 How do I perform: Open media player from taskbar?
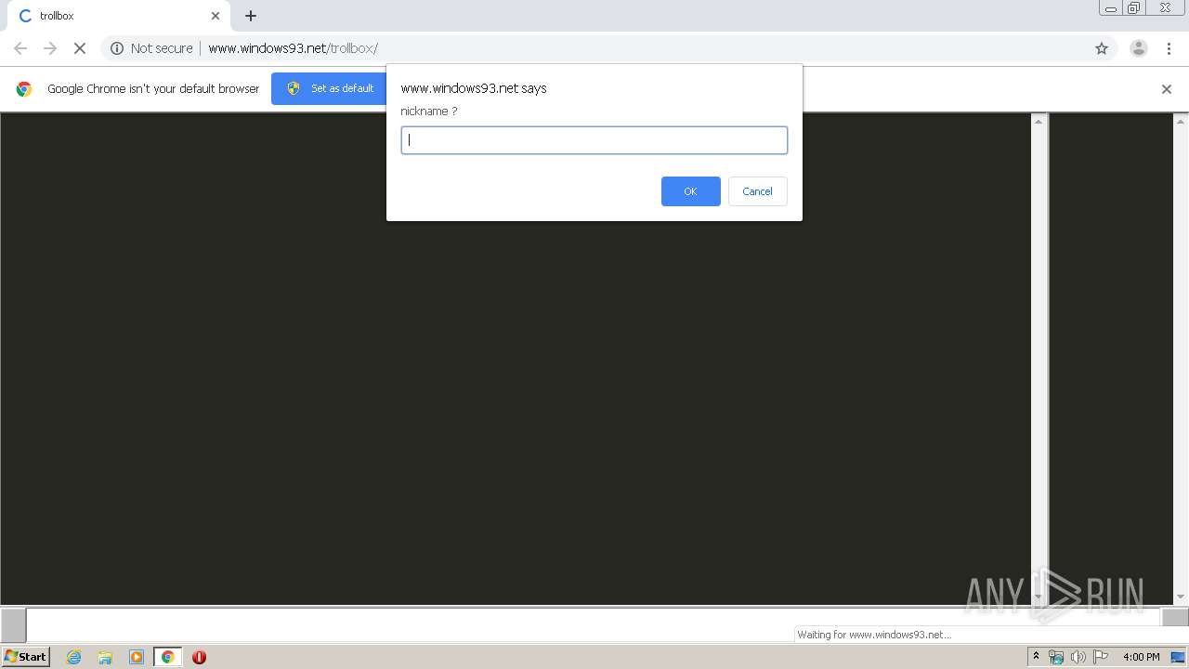click(137, 657)
